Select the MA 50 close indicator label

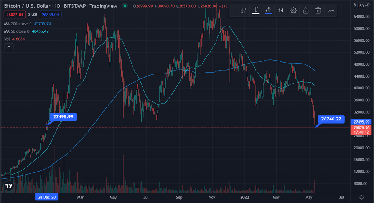(x=17, y=31)
